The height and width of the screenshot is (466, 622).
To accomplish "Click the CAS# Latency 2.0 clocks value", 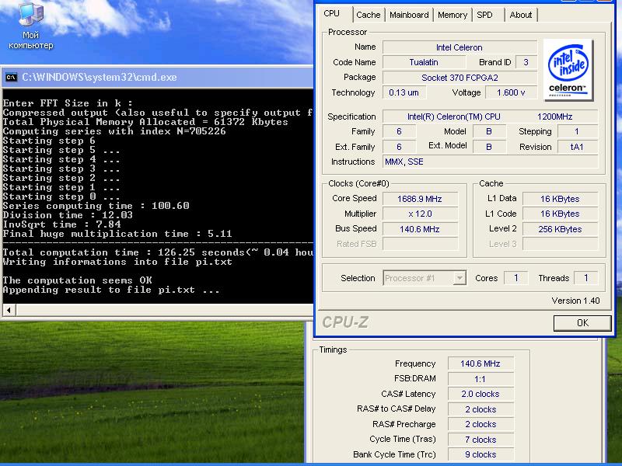I will tap(480, 395).
